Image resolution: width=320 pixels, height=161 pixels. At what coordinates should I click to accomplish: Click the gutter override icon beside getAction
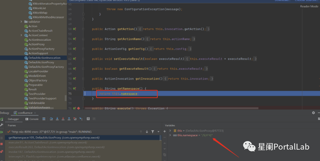pyautogui.click(x=74, y=29)
